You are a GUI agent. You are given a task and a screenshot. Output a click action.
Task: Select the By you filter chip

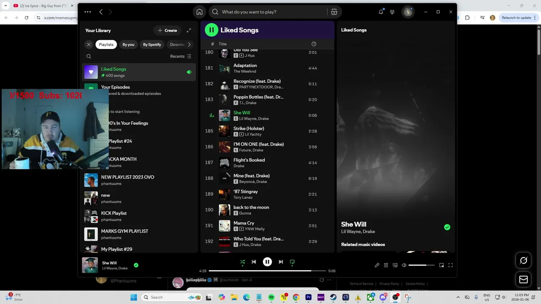tap(128, 44)
